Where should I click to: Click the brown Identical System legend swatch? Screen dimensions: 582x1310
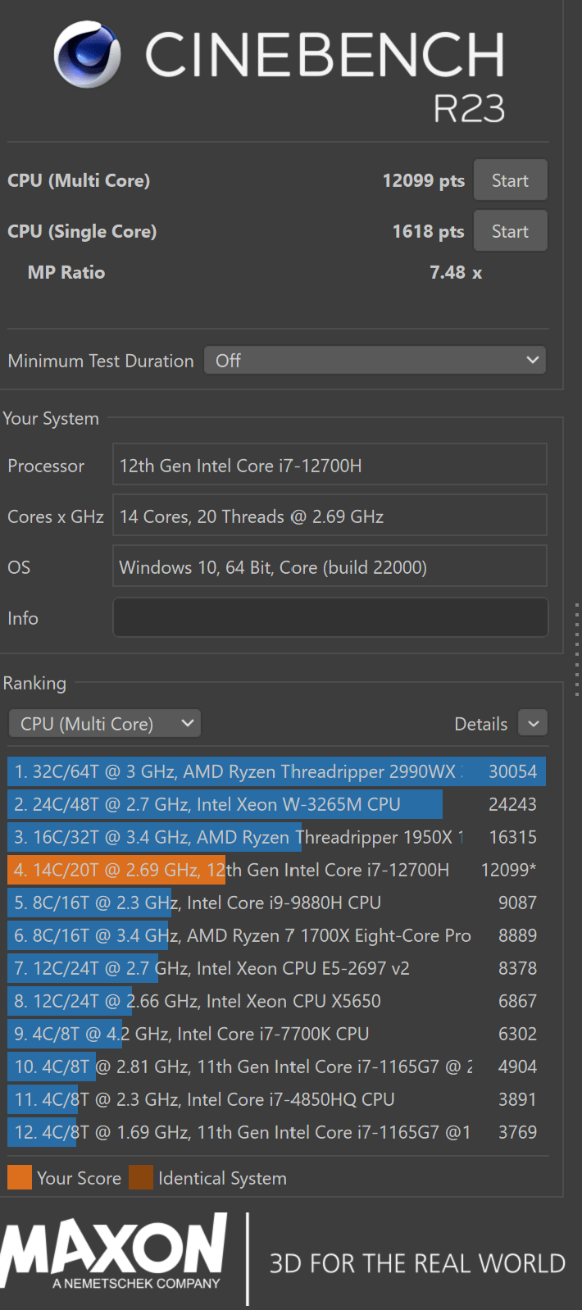coord(141,1178)
